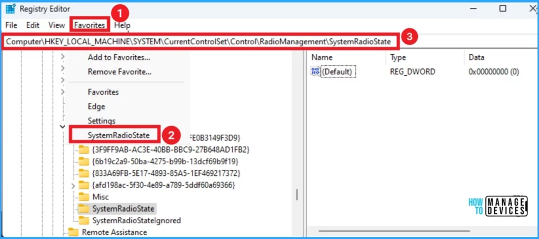Open the Edit menu

point(33,25)
